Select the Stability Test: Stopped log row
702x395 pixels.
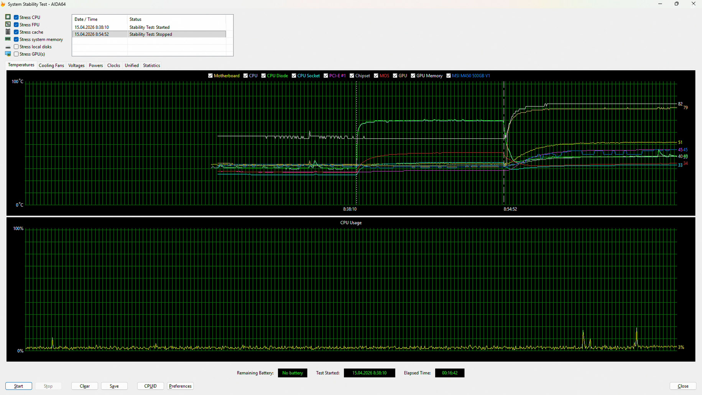coord(150,34)
